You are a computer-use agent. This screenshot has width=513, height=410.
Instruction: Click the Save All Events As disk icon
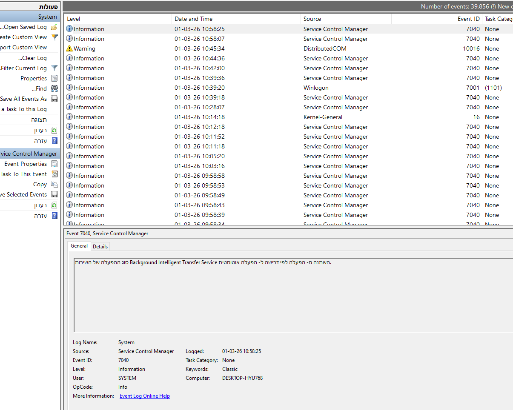(54, 98)
